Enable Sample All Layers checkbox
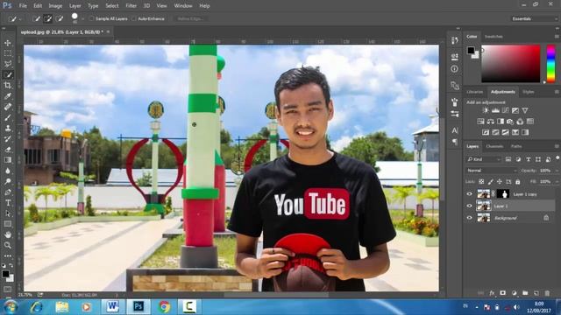561x315 pixels. [x=91, y=18]
